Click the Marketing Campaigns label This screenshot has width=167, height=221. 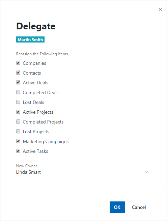[46, 141]
